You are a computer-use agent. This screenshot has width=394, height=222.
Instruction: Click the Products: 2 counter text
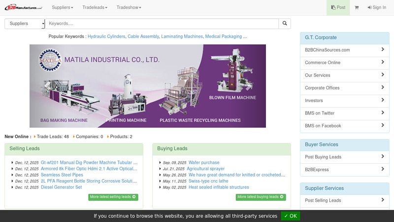coord(121,137)
